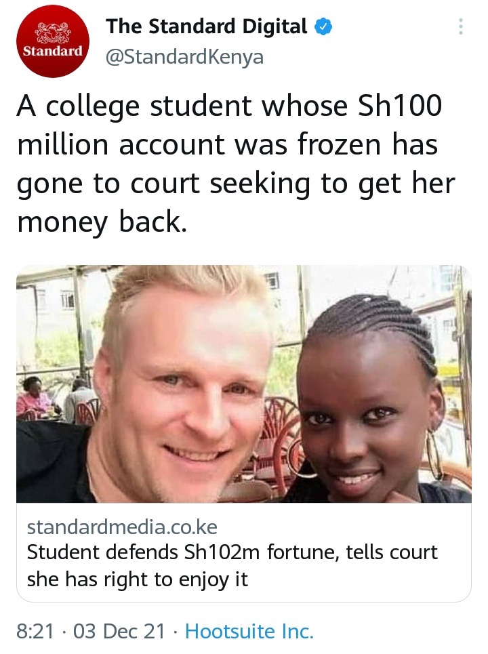Click the standardmedia.co.ke domain label

click(x=122, y=527)
